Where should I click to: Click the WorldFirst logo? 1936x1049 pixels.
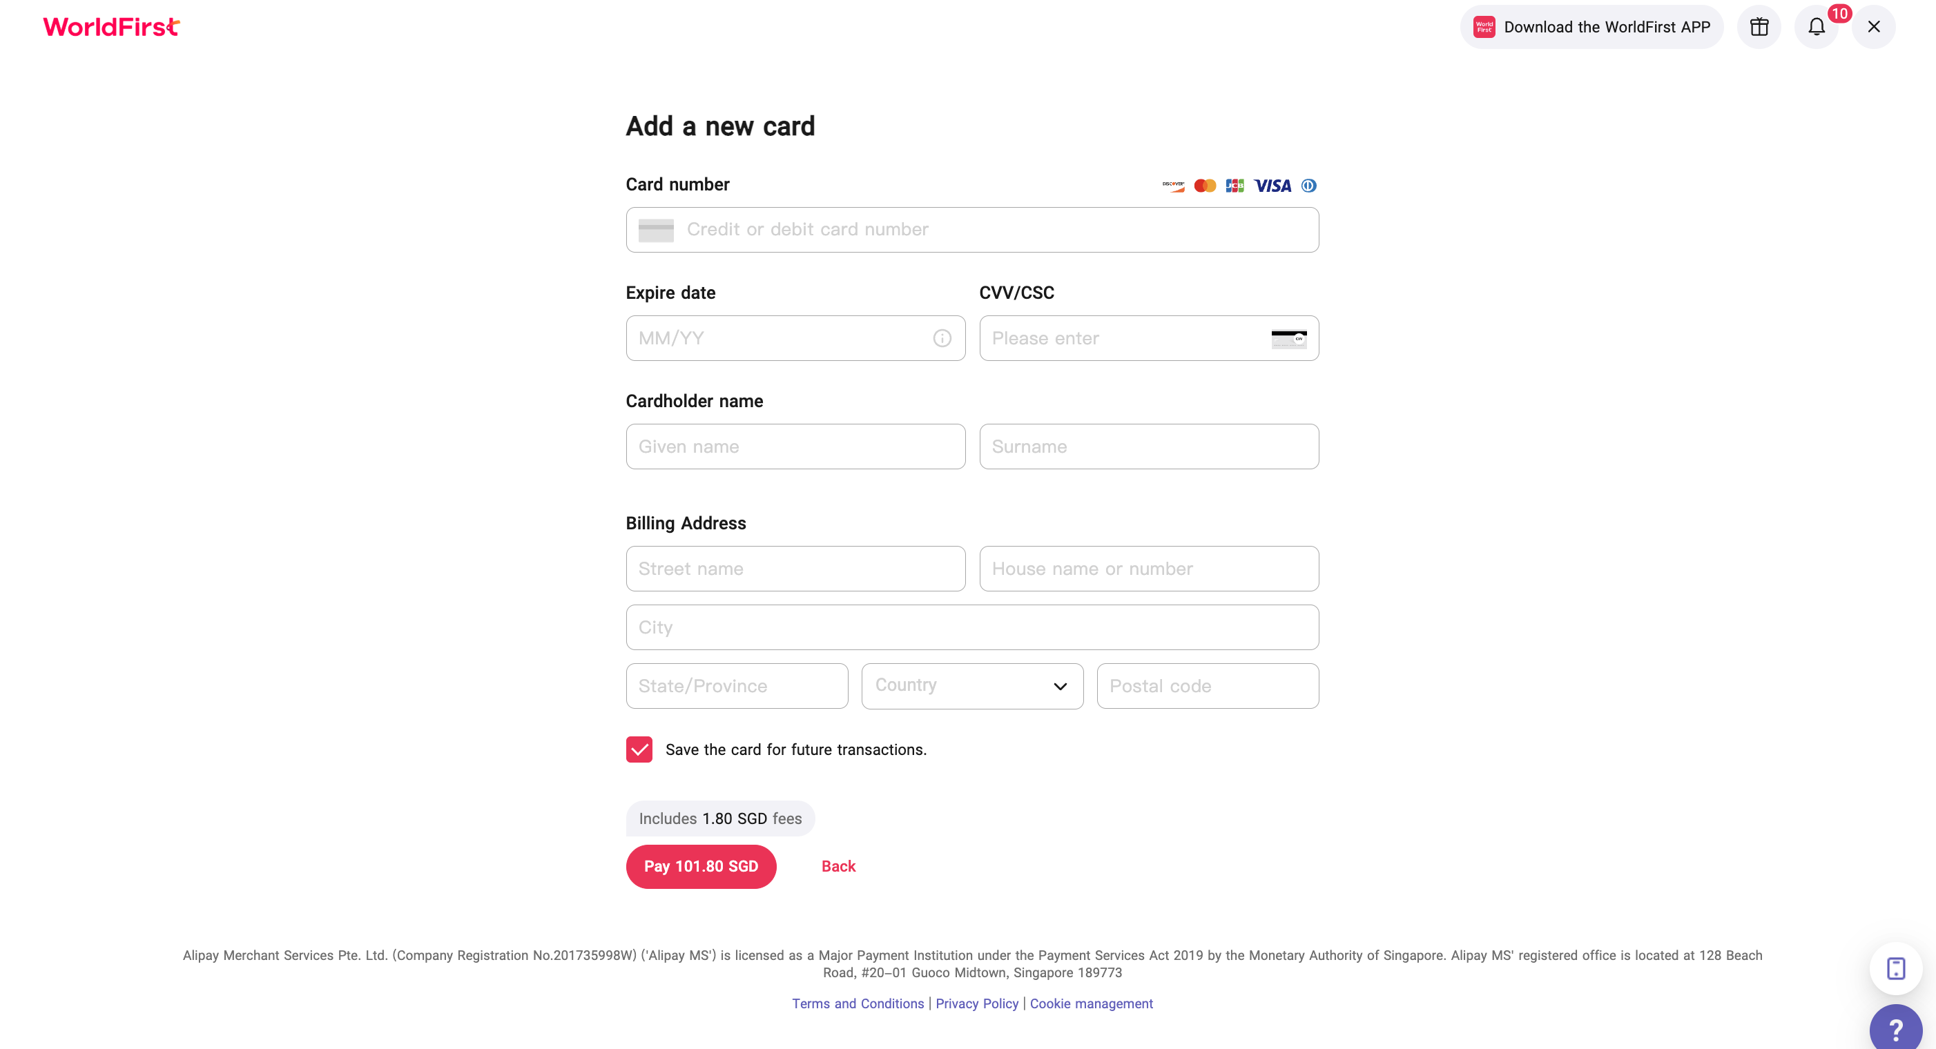[111, 27]
